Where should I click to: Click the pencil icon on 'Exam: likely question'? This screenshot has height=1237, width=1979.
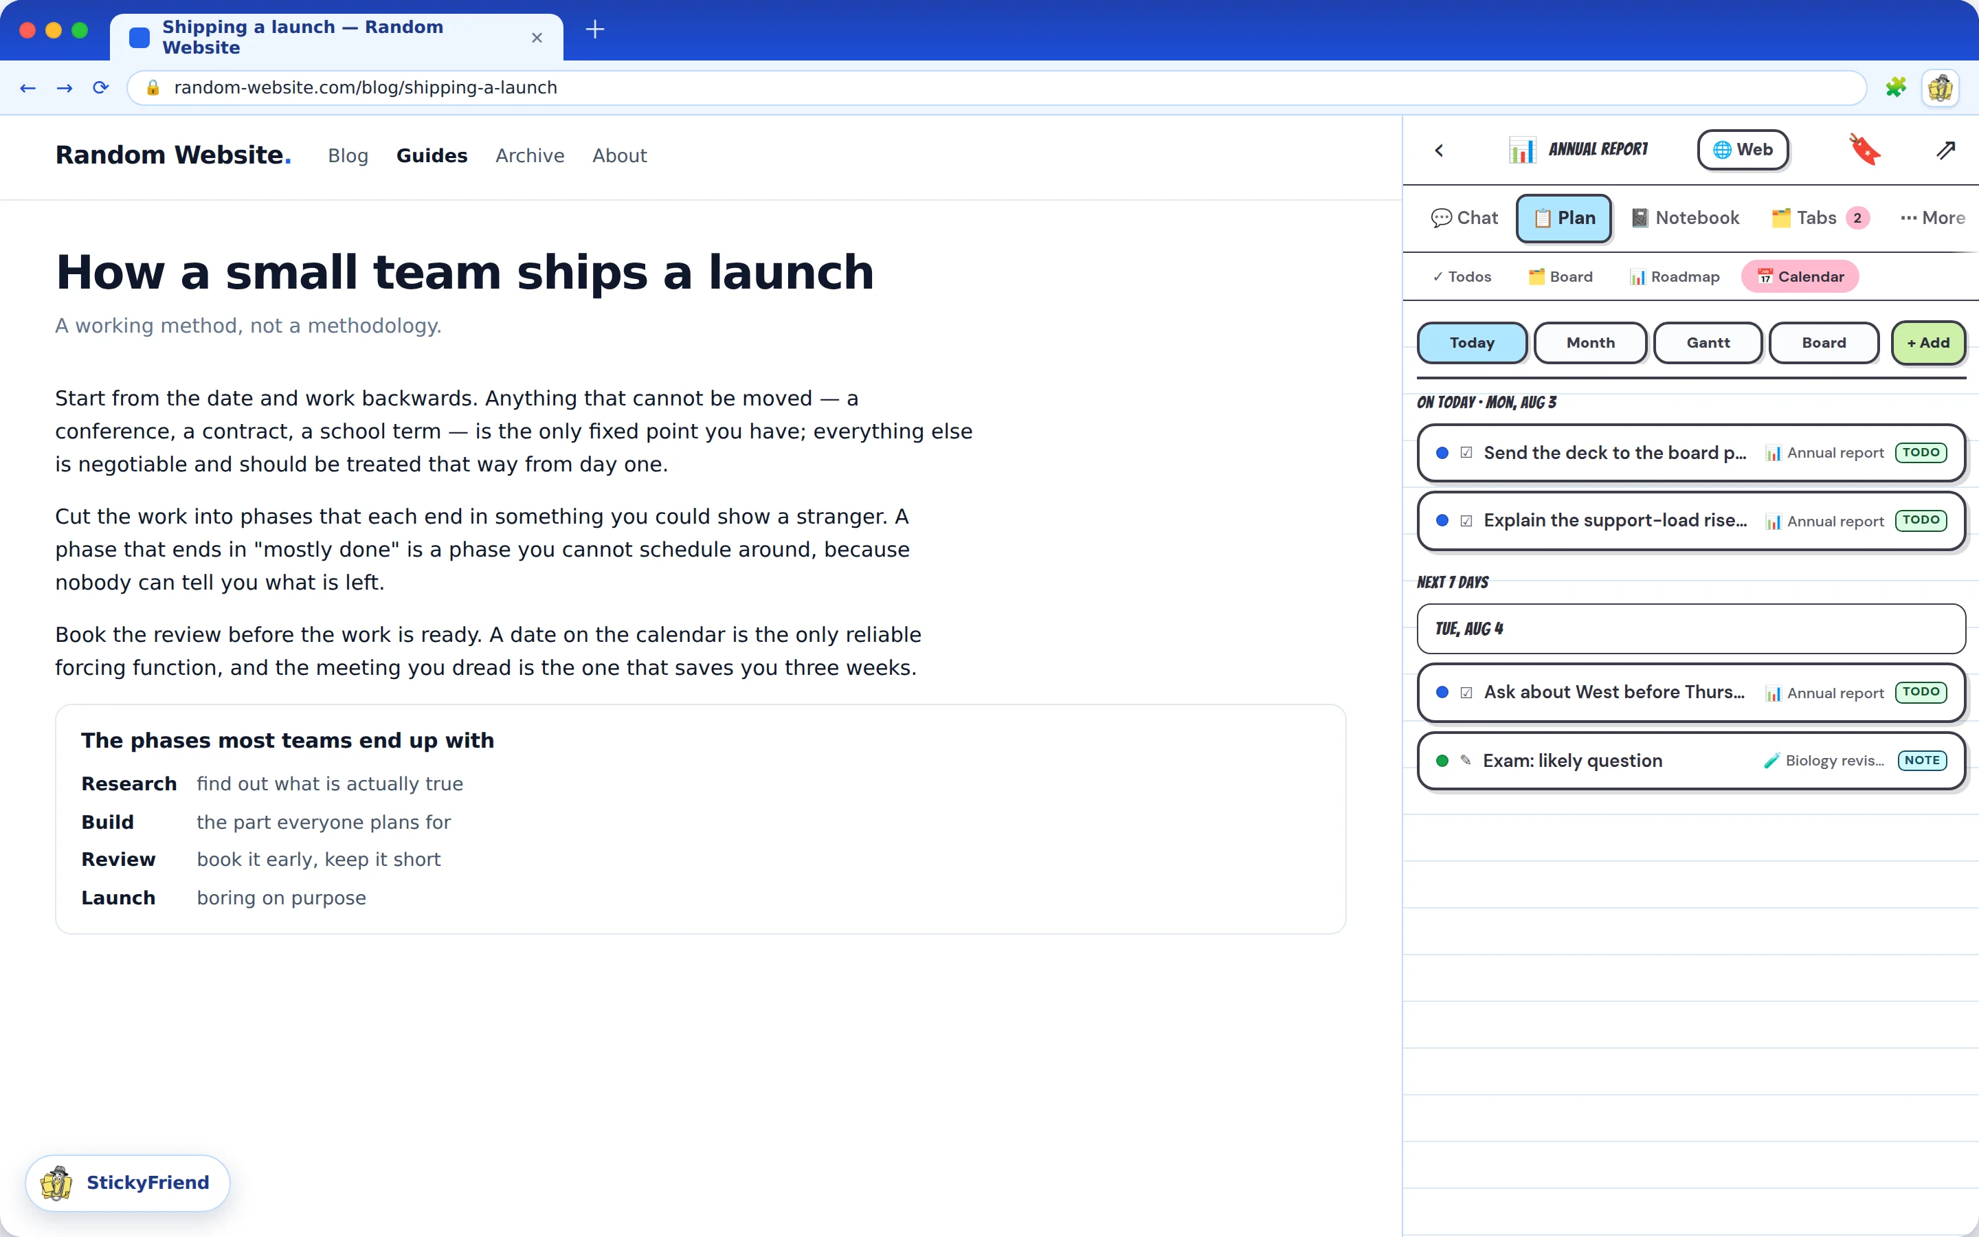(x=1466, y=760)
